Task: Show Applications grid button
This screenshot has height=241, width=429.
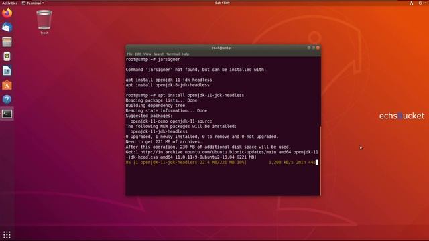Action: pos(7,234)
